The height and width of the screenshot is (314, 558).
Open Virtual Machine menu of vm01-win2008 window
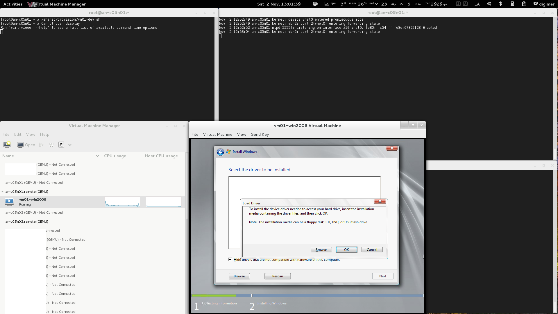[218, 134]
